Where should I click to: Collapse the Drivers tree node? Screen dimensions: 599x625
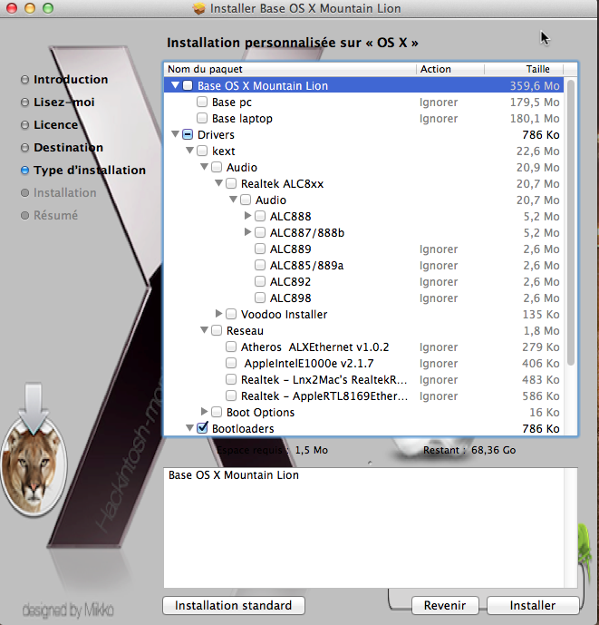(175, 134)
